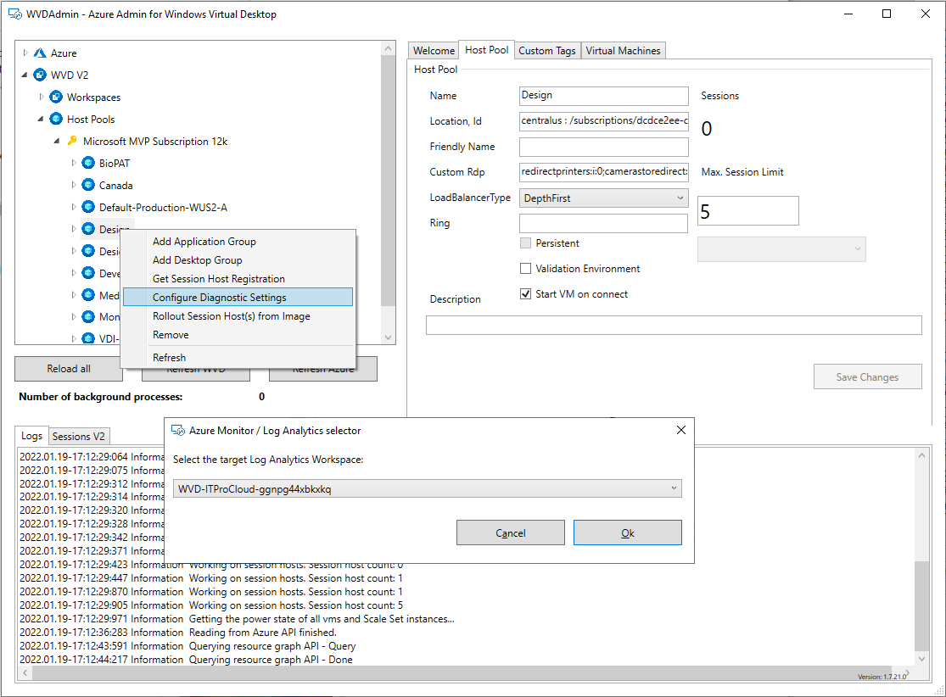
Task: Click the Canada host pool icon
Action: [x=89, y=185]
